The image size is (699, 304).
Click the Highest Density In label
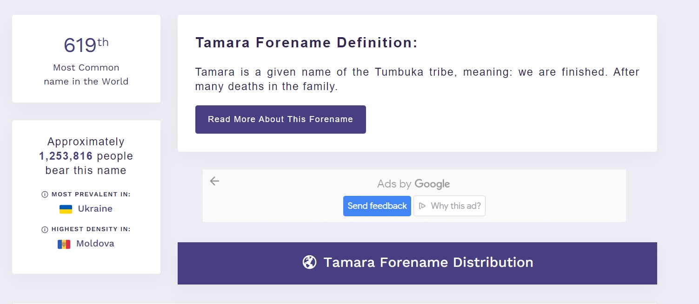(91, 229)
